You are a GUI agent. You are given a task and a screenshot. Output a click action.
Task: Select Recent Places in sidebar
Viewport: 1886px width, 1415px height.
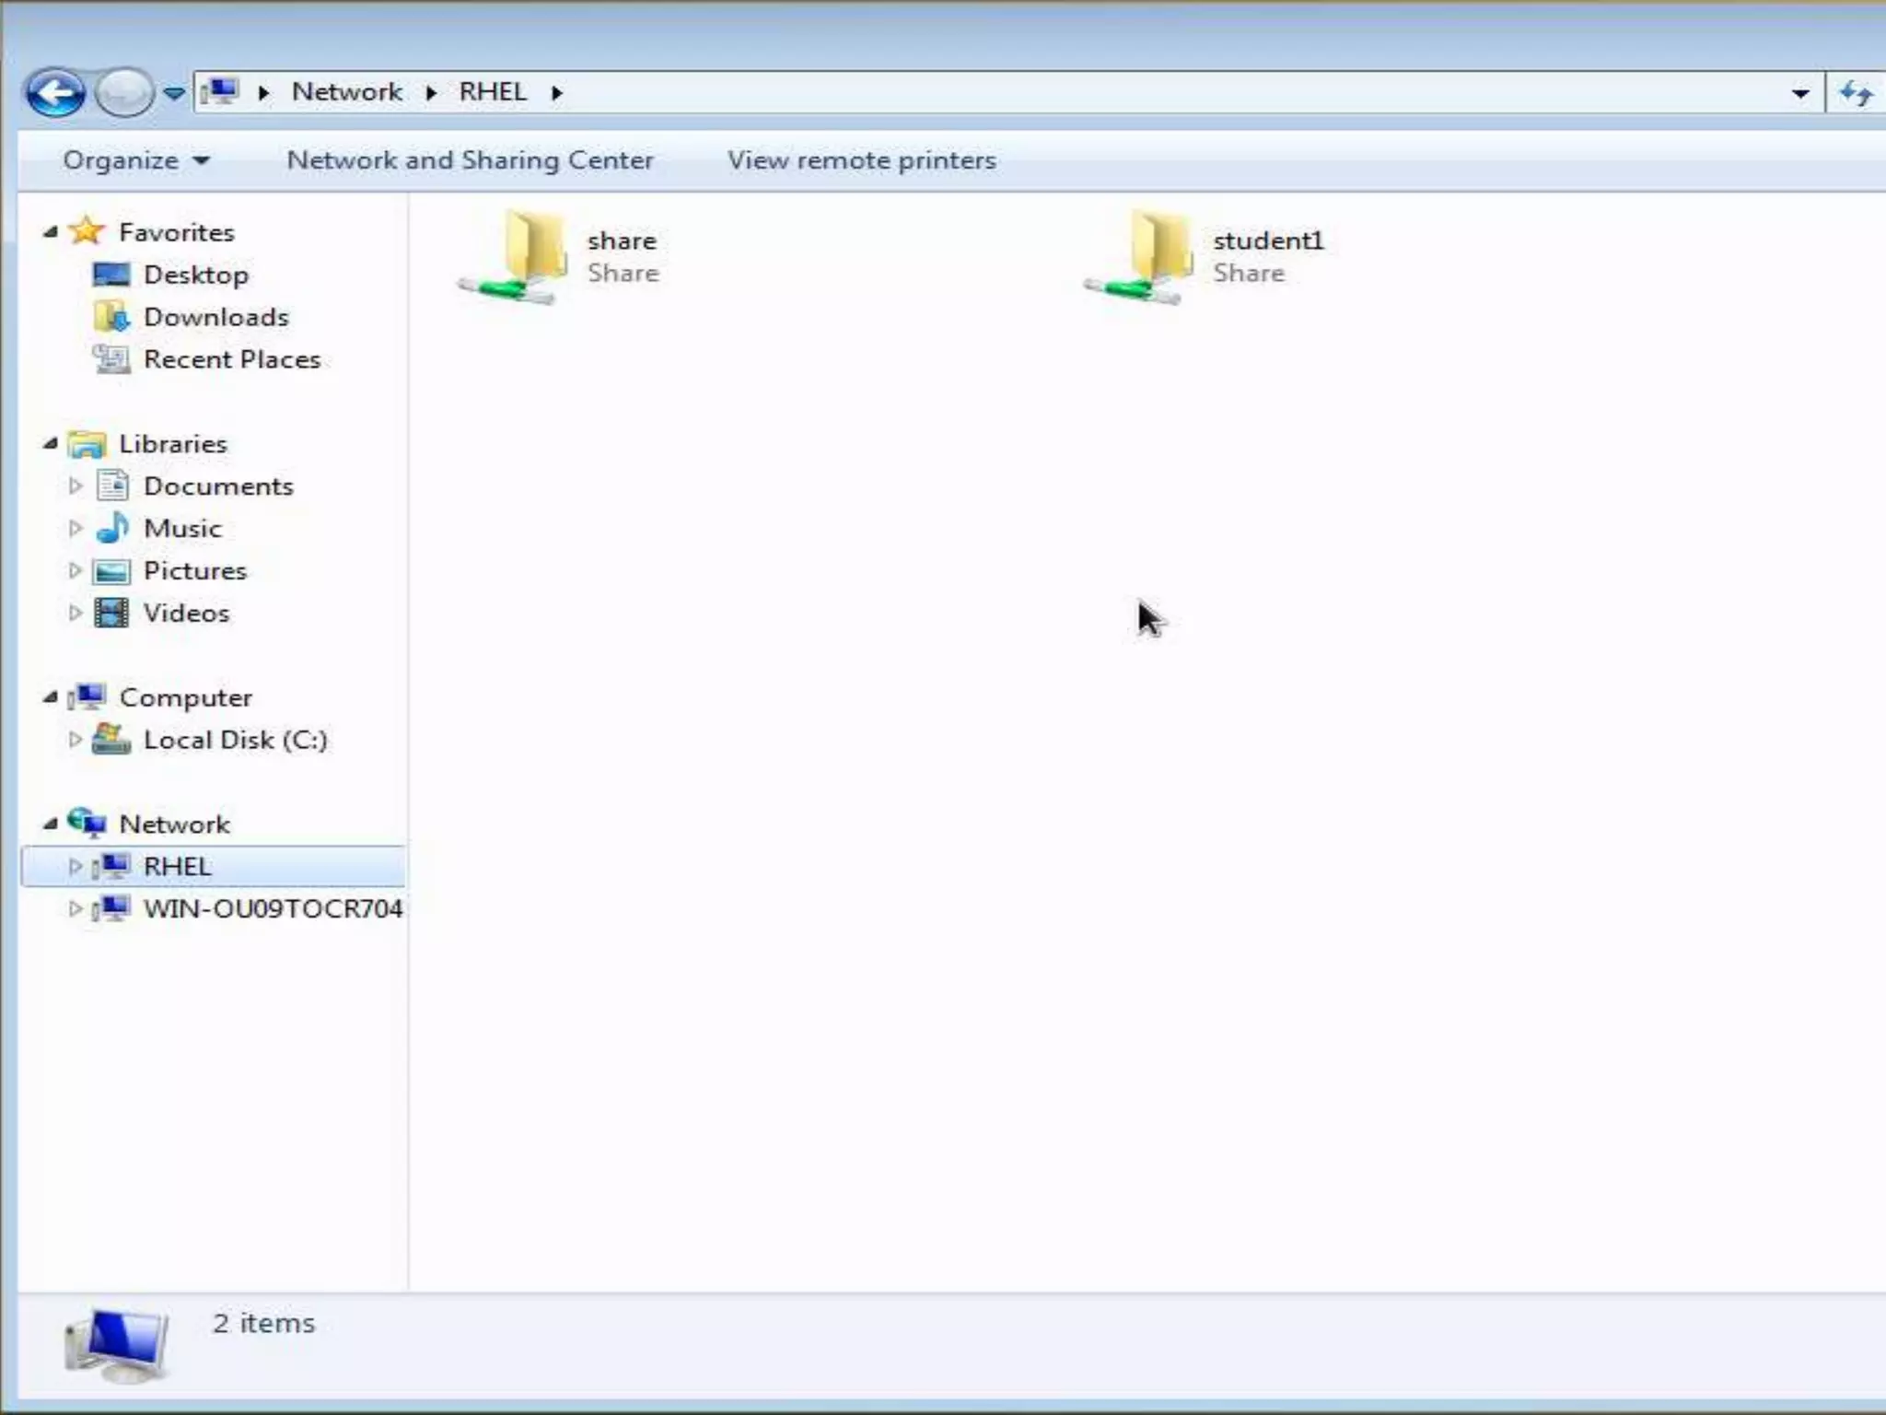[231, 359]
